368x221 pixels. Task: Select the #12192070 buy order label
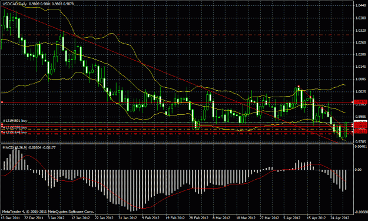[x=15, y=127]
